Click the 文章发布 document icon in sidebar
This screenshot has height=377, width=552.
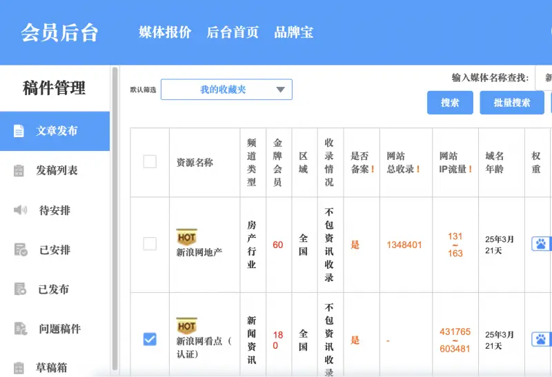click(x=19, y=131)
